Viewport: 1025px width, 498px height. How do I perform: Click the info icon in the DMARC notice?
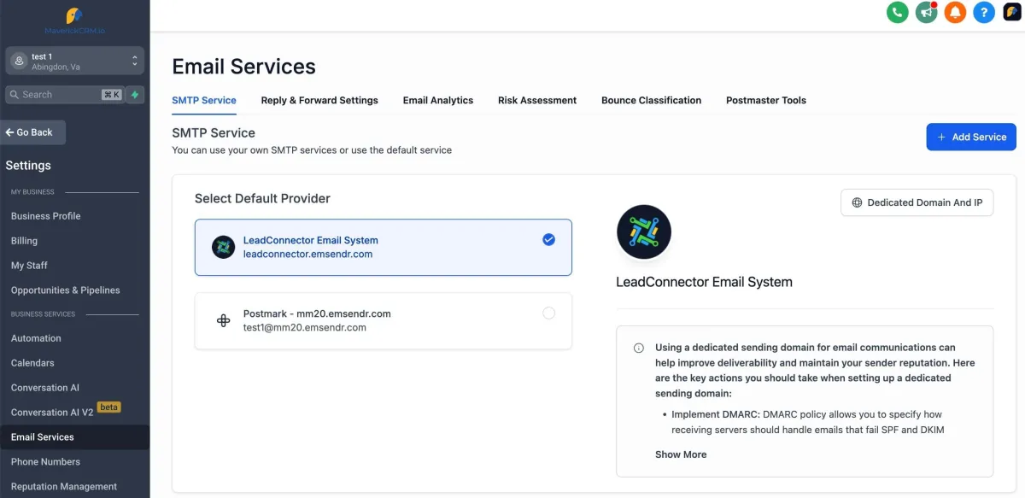point(639,348)
